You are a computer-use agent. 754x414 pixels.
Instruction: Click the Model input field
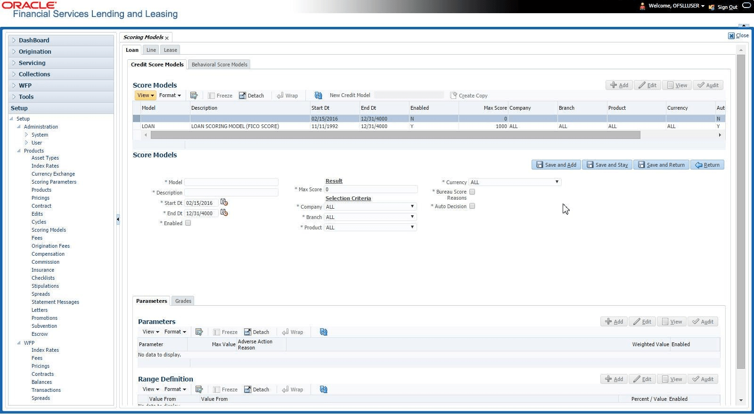click(x=231, y=182)
